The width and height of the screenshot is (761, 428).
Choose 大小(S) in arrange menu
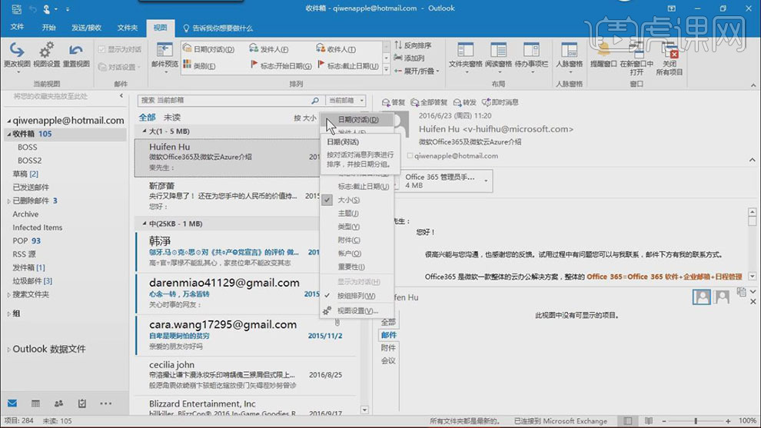click(356, 200)
